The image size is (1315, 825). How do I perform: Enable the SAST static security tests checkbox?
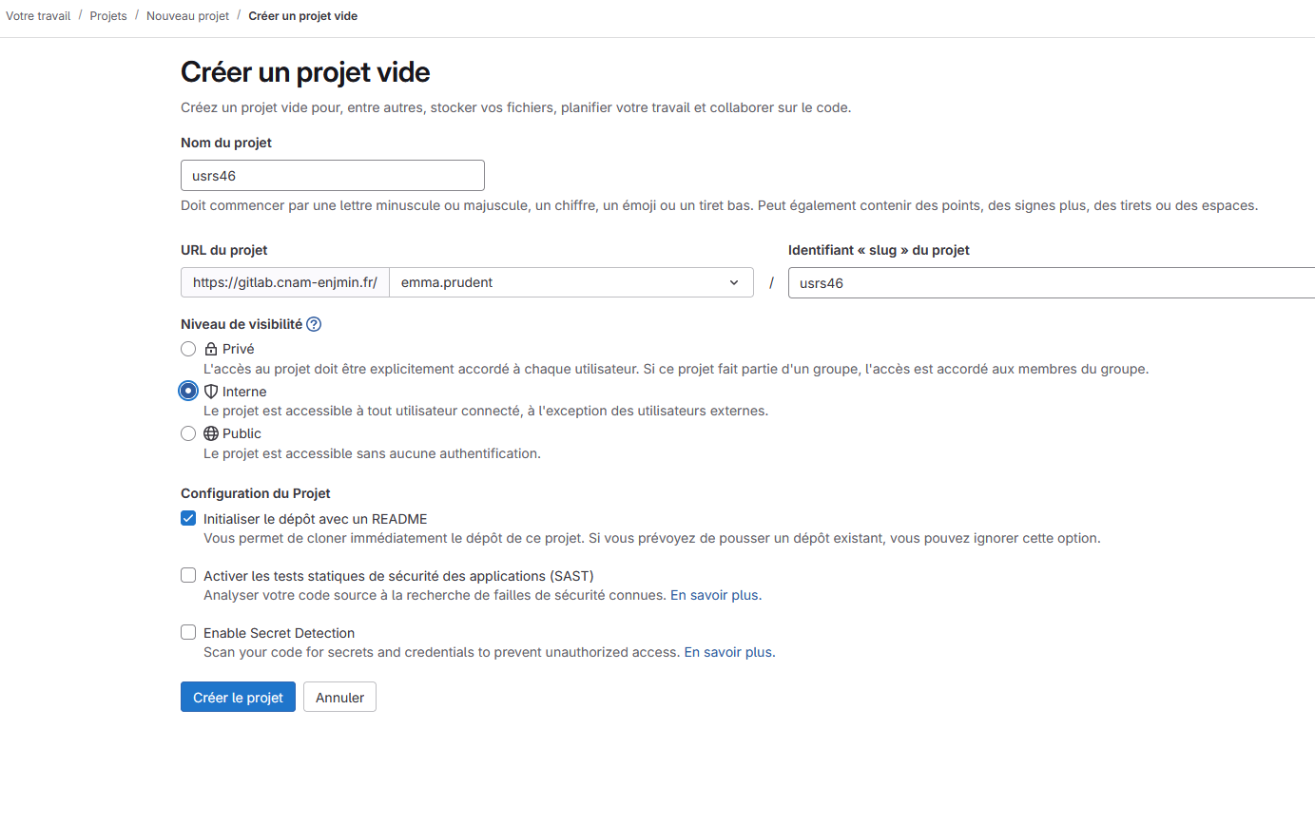pos(188,575)
